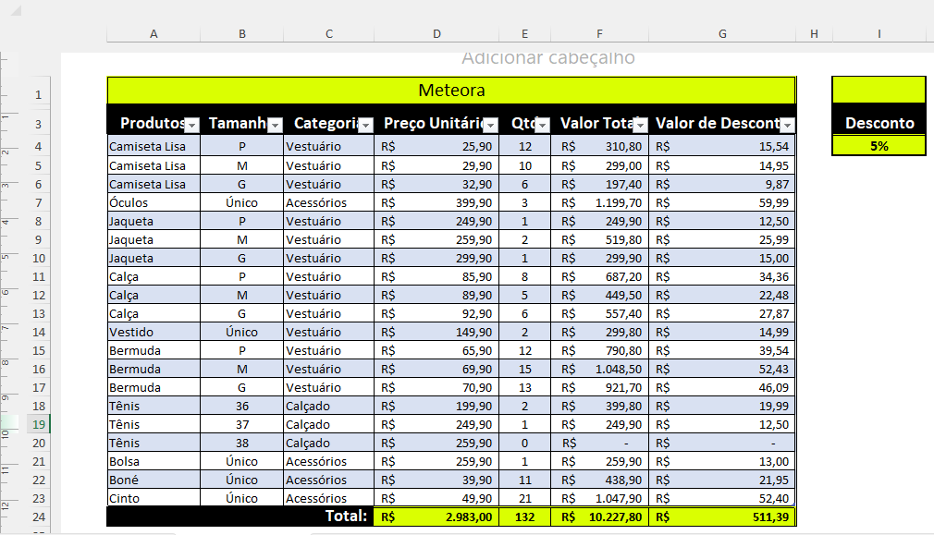Select the Boné product cell
The width and height of the screenshot is (934, 535).
pyautogui.click(x=154, y=480)
